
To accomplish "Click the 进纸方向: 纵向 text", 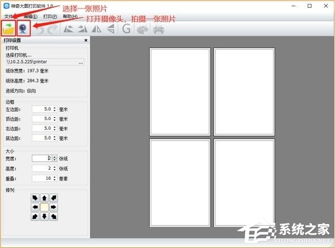I will click(x=21, y=91).
